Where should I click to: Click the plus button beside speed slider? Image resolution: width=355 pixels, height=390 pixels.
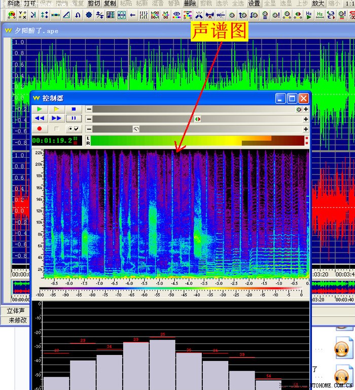pyautogui.click(x=306, y=129)
